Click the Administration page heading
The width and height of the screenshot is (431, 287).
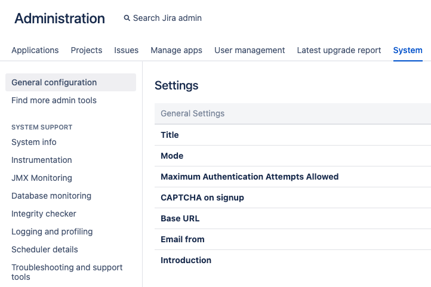[x=60, y=18]
